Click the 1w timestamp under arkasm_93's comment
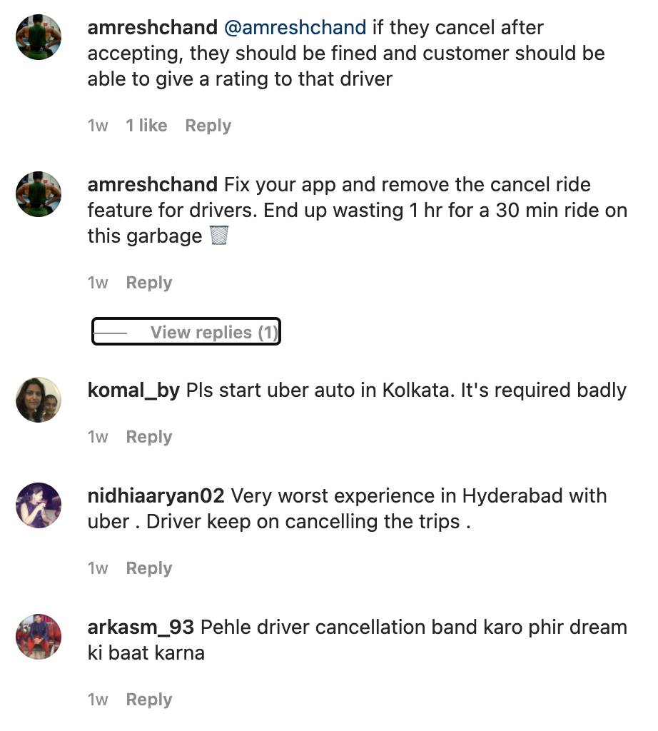Image resolution: width=658 pixels, height=731 pixels. [x=98, y=700]
